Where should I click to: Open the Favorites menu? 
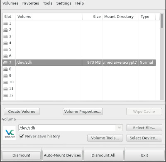pos(31,3)
